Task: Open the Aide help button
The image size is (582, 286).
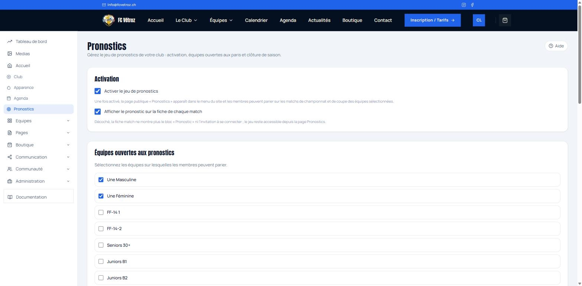Action: [556, 46]
